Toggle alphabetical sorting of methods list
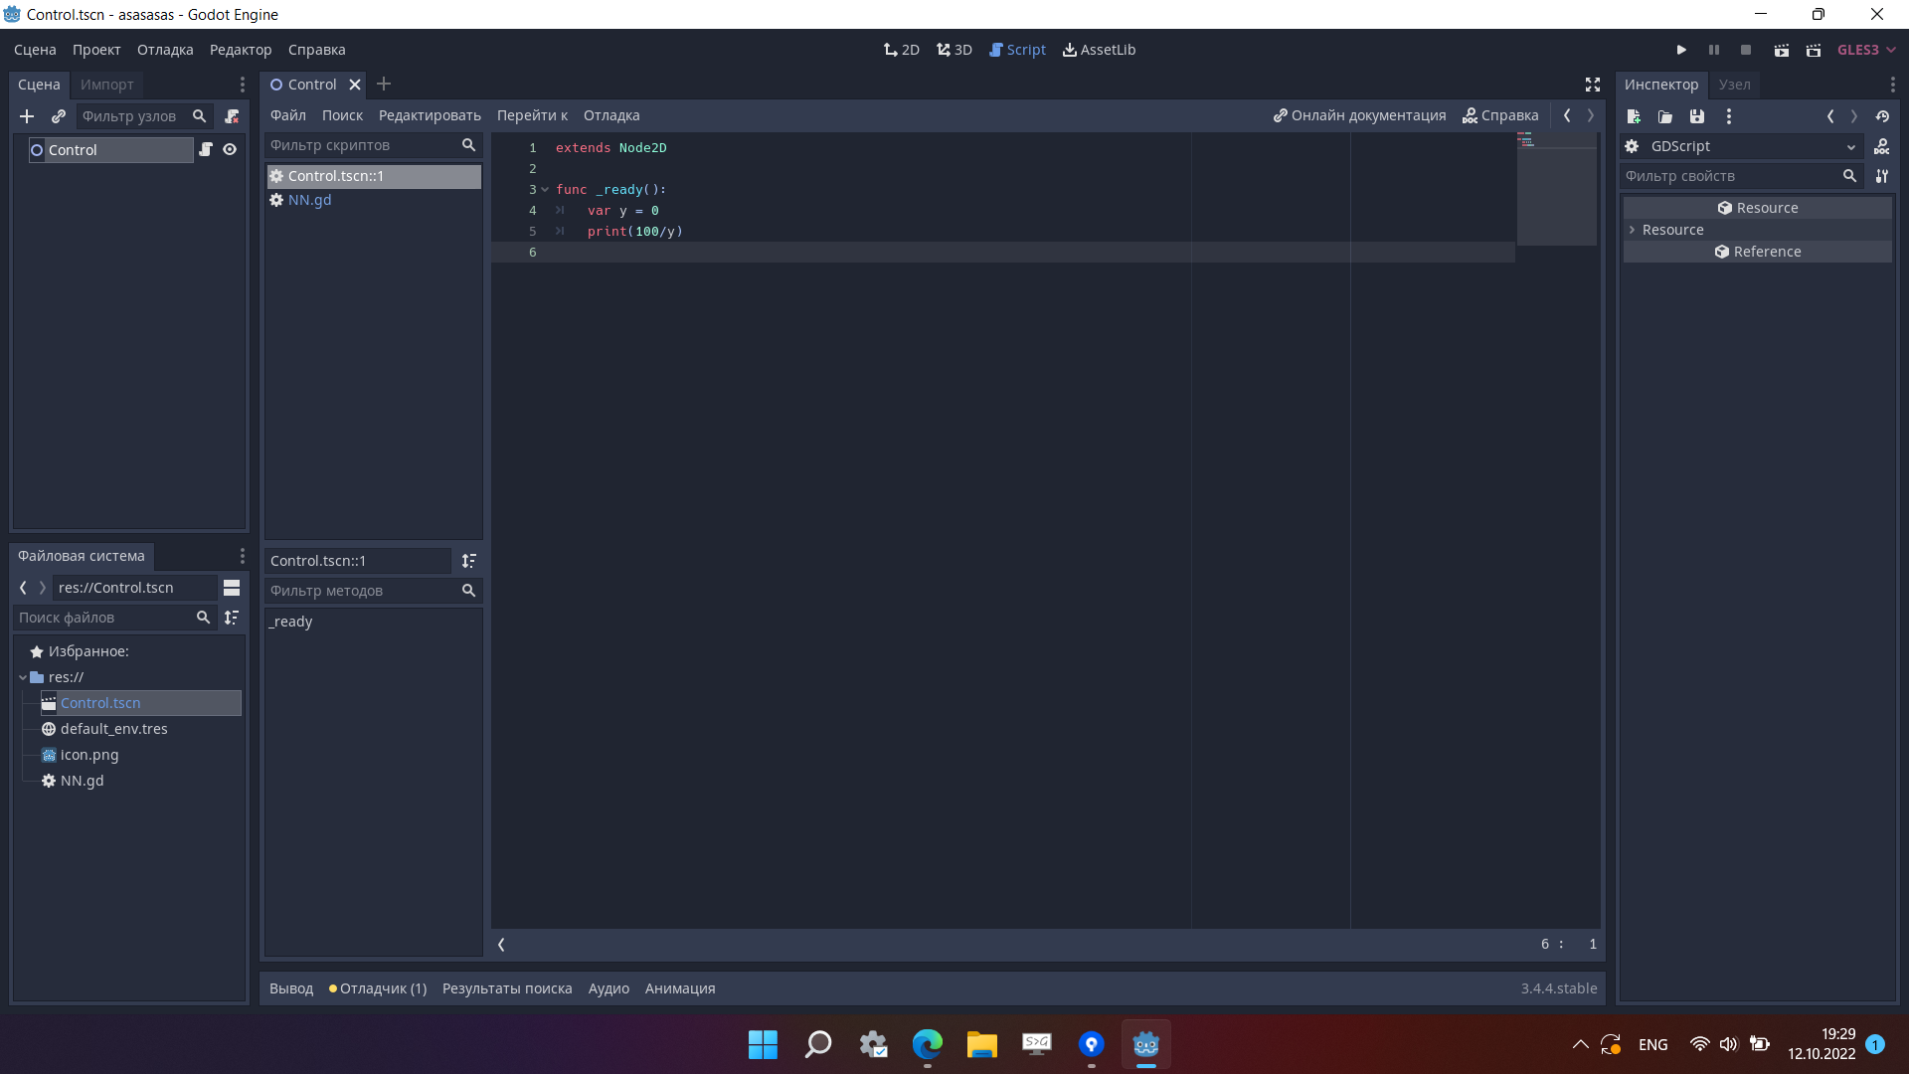Viewport: 1909px width, 1074px height. pos(469,561)
